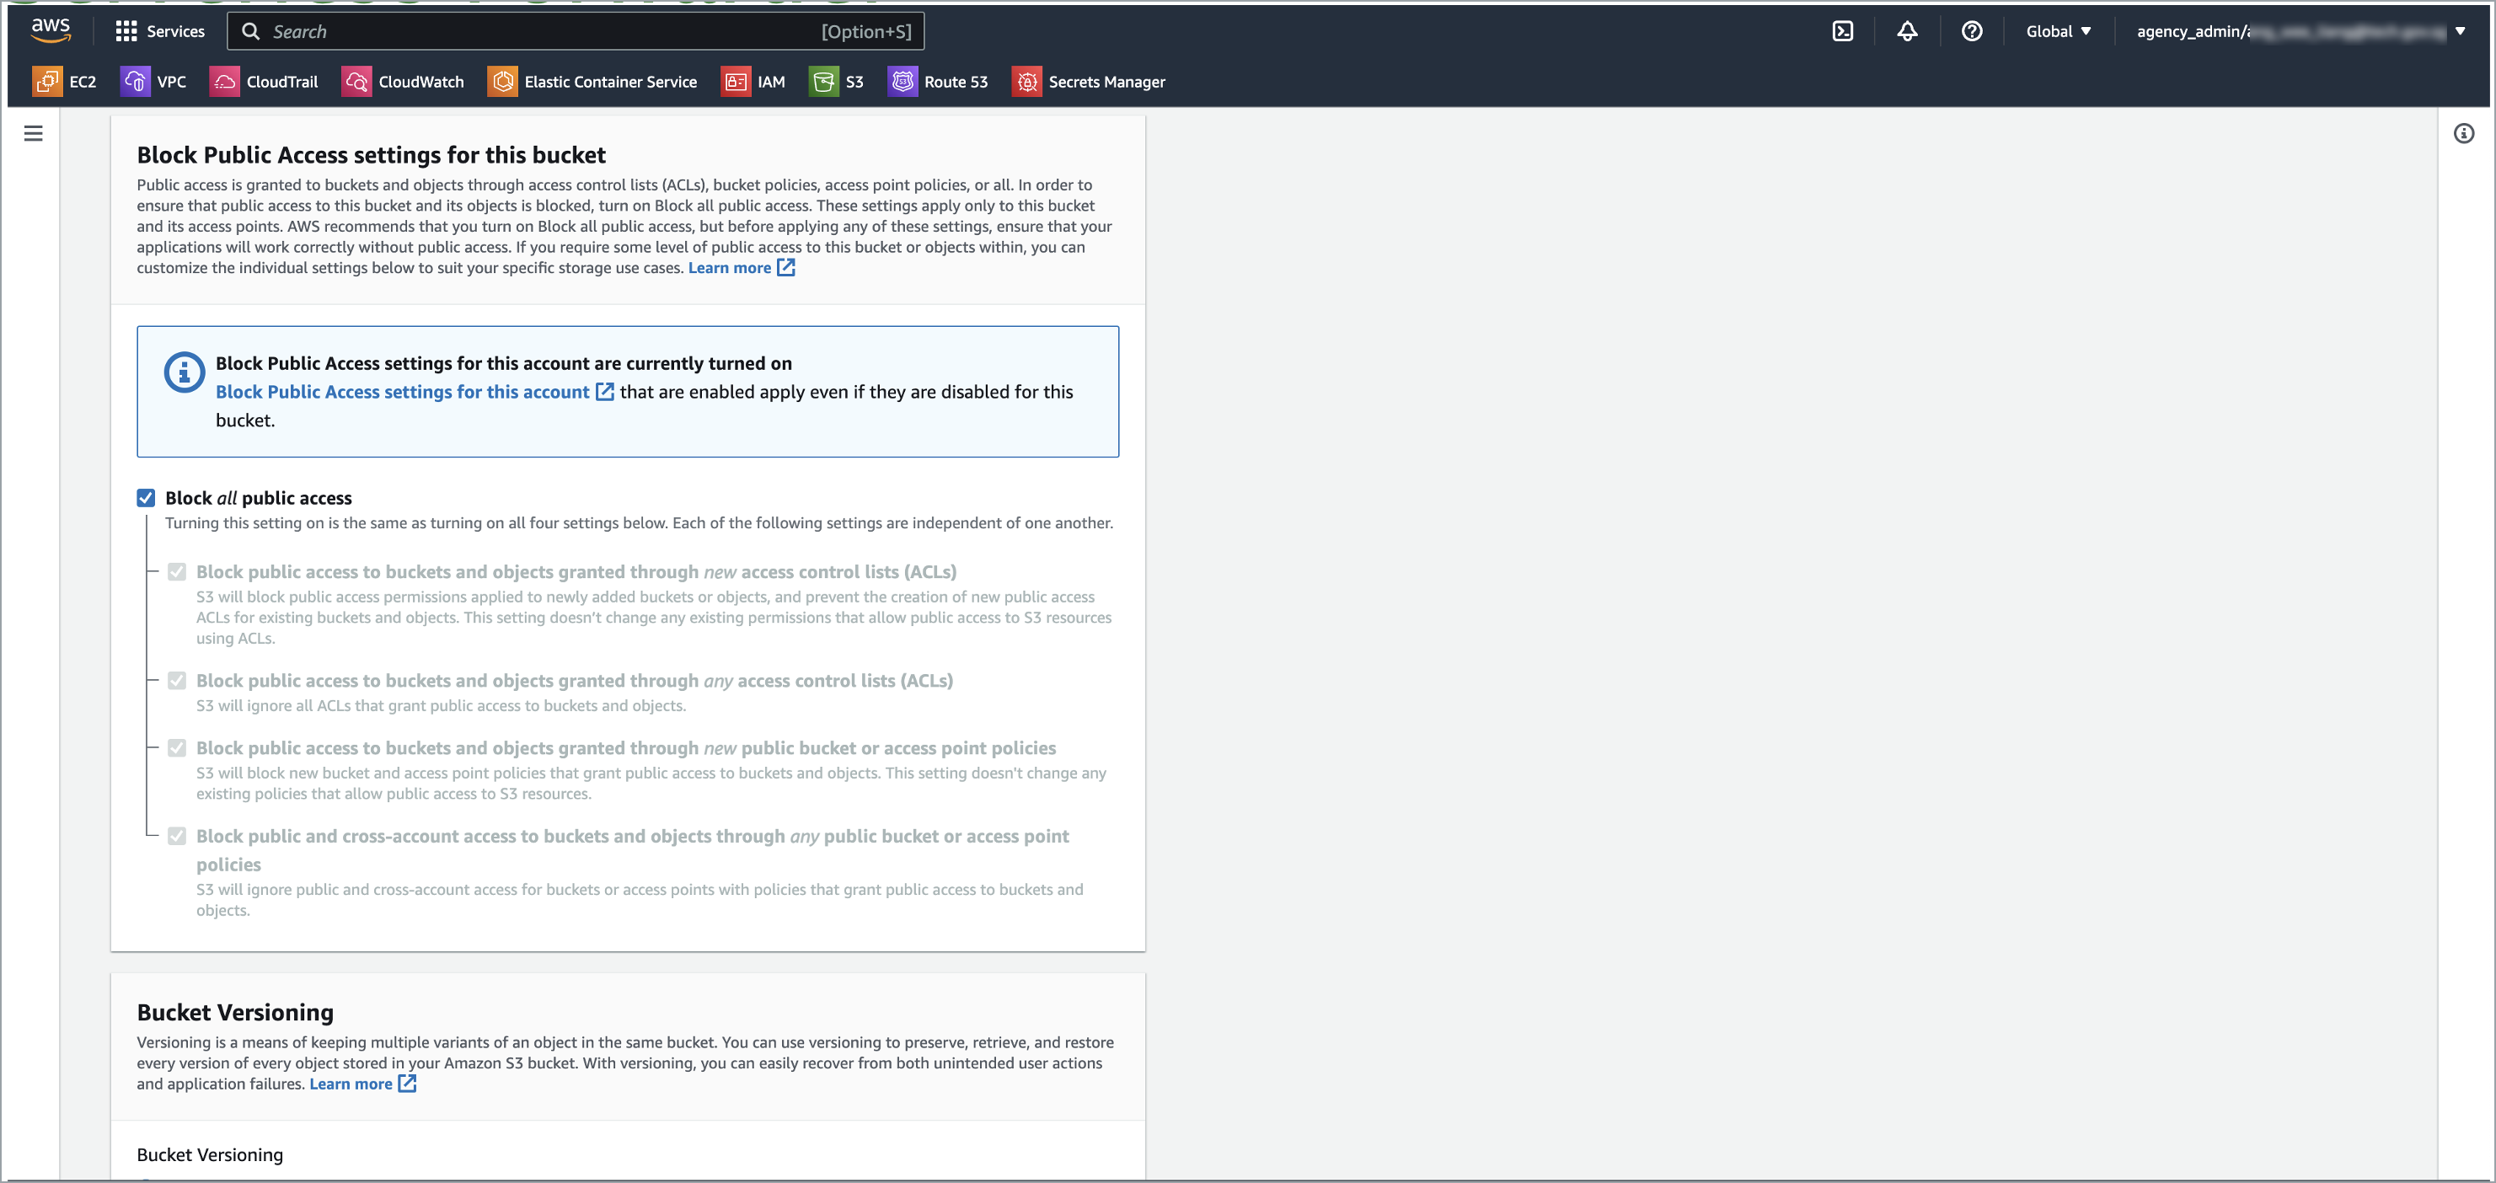
Task: Open Block Public Access settings for this account
Action: point(402,392)
